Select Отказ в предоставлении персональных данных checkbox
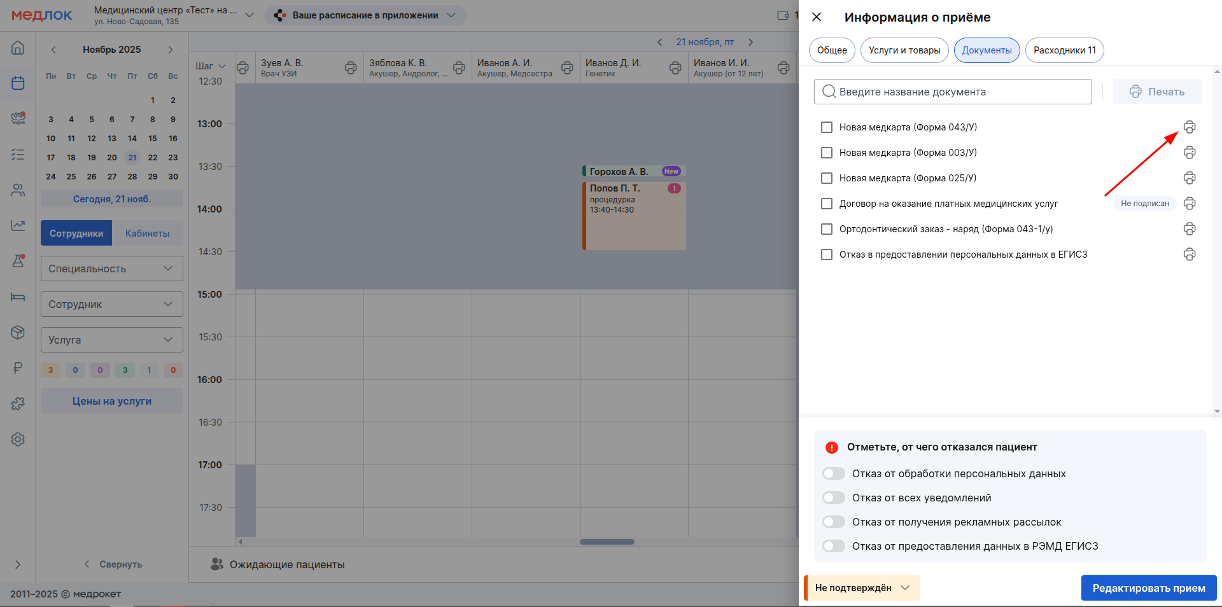This screenshot has width=1222, height=607. click(827, 255)
